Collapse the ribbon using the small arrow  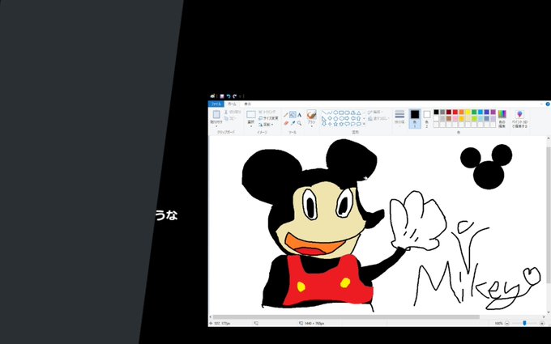tap(541, 104)
